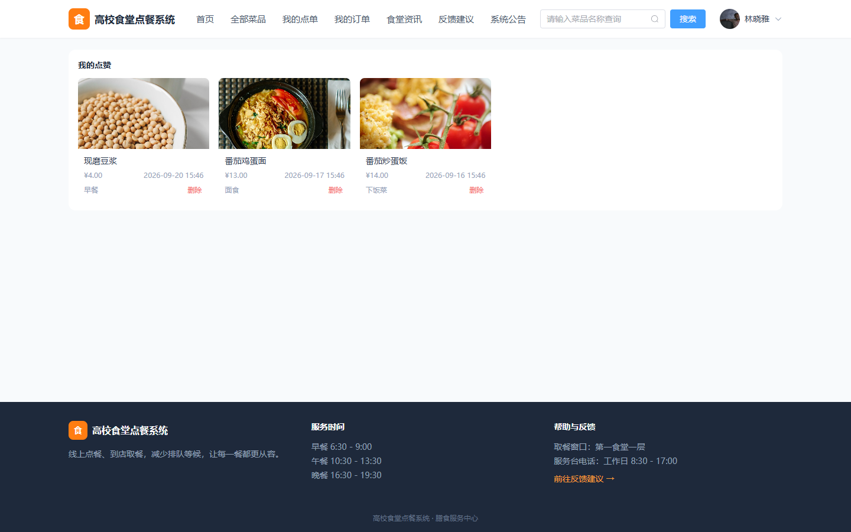Go to 全部菜品 menu
The height and width of the screenshot is (532, 851).
tap(248, 20)
